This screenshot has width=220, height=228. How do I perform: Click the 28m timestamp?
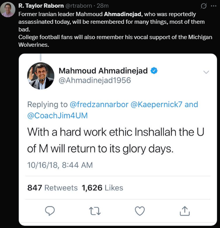[103, 6]
